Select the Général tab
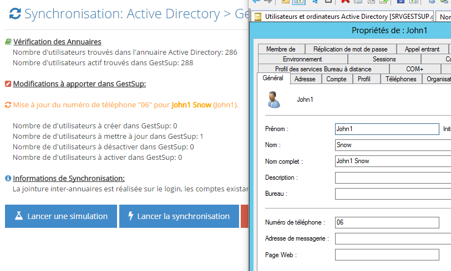 [273, 78]
